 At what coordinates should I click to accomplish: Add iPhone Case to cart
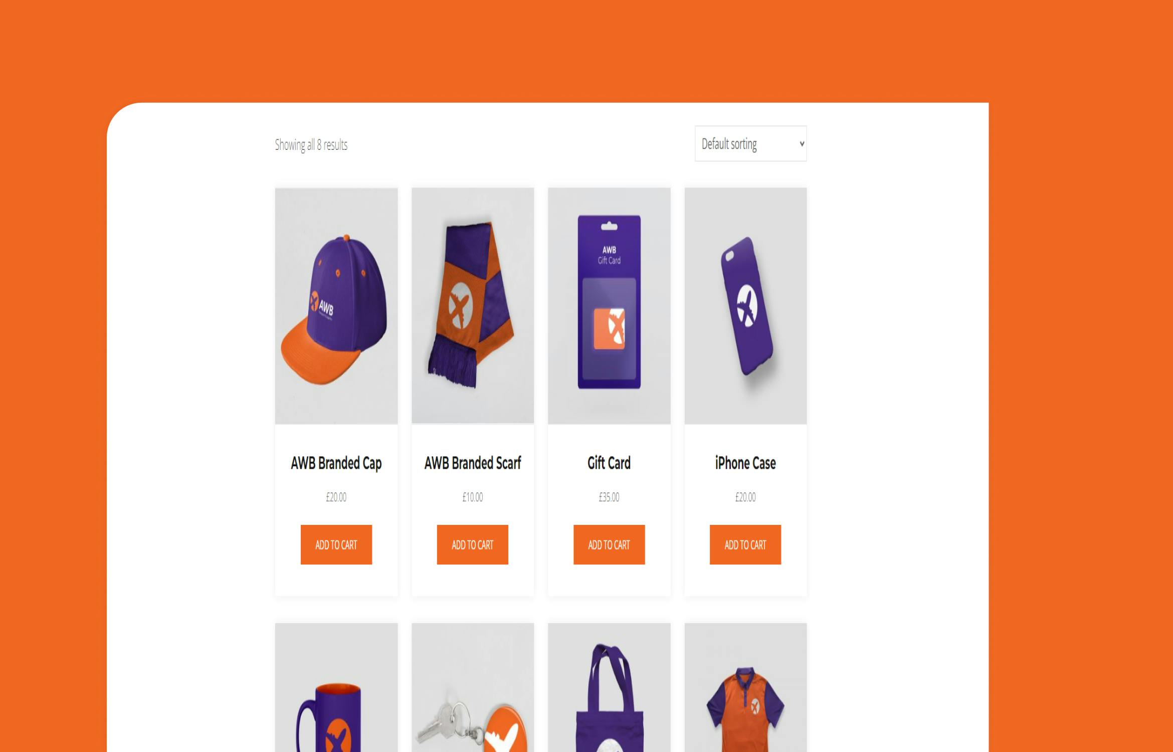[745, 544]
